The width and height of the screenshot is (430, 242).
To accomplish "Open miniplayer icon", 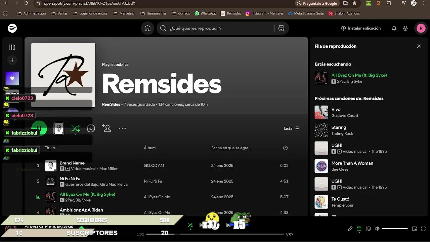I will pos(414,229).
